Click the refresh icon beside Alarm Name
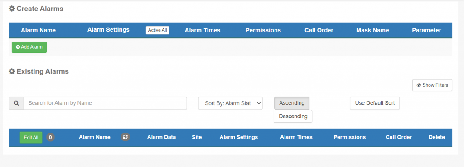This screenshot has height=167, width=464. click(x=126, y=137)
